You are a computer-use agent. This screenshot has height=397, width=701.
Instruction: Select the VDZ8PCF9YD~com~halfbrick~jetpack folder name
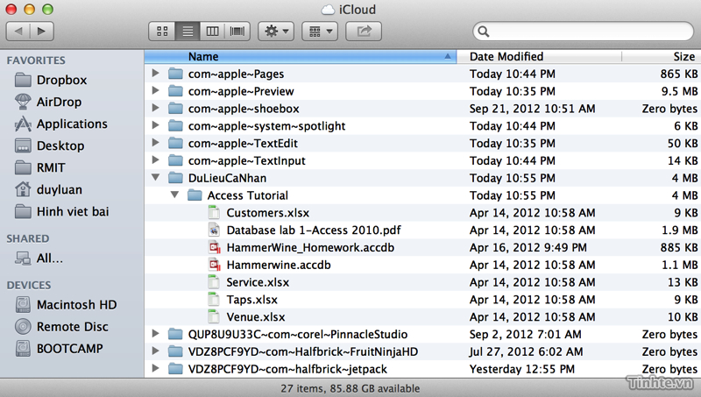coord(287,370)
